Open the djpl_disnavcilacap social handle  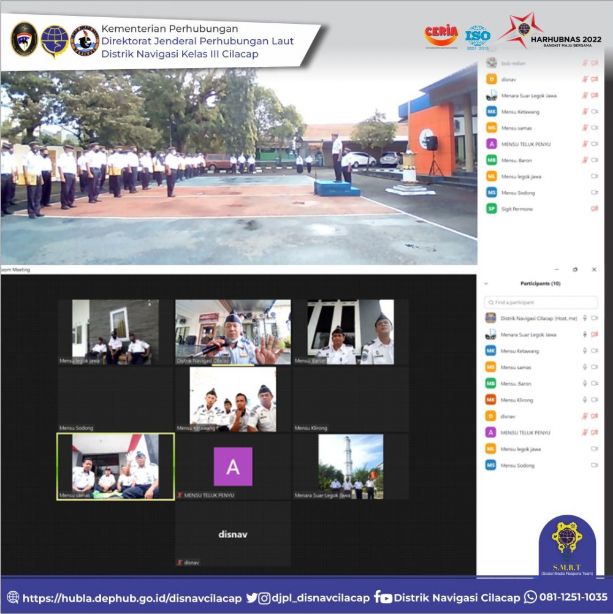321,598
